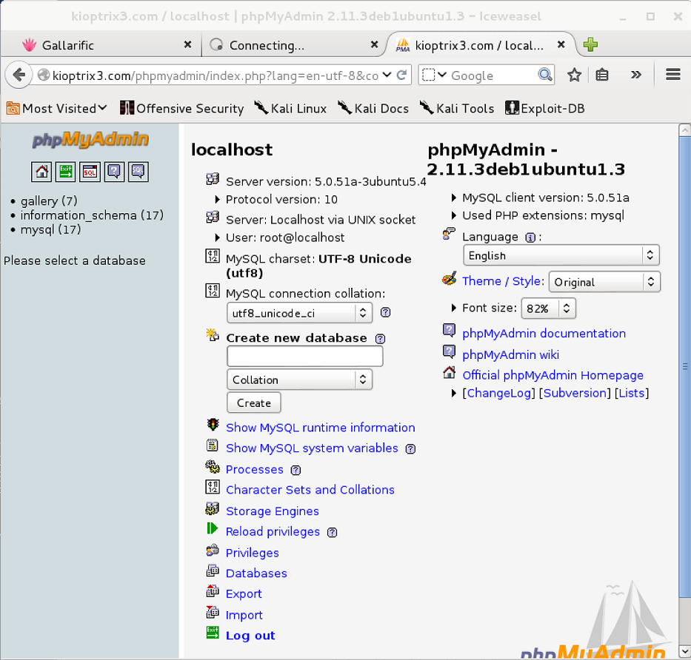Click the phpMyAdmin logo in sidebar
This screenshot has width=691, height=660.
[x=90, y=140]
